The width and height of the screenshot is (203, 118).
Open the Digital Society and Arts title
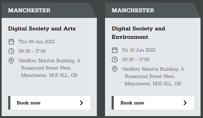tap(42, 28)
